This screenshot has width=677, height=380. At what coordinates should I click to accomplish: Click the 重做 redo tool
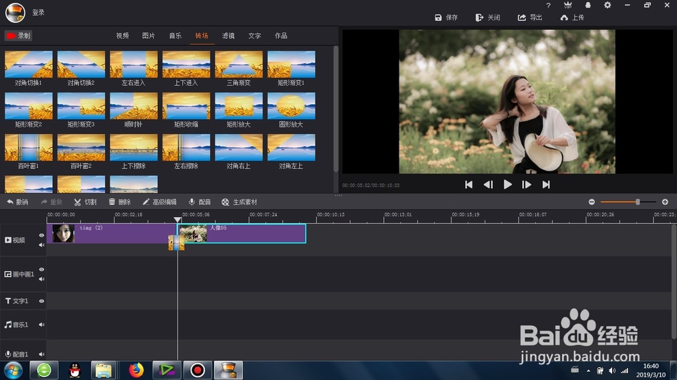tap(51, 202)
